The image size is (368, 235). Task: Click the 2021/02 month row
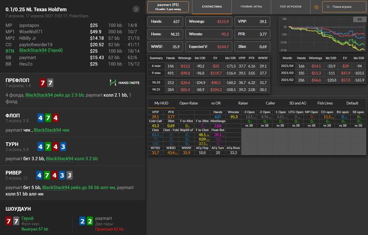[322, 80]
